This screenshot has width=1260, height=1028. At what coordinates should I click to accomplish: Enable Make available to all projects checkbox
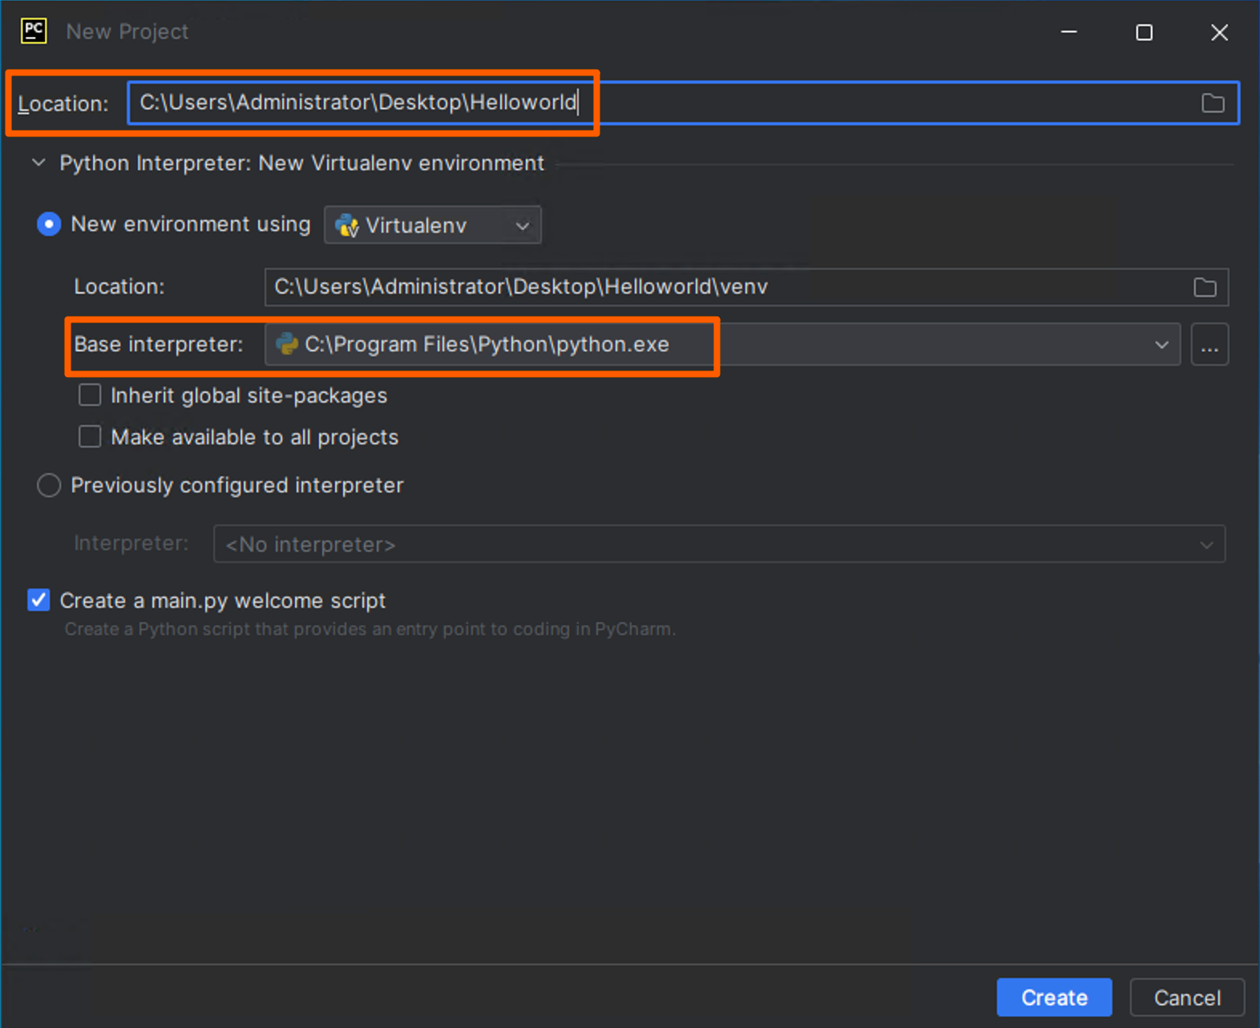pyautogui.click(x=90, y=437)
